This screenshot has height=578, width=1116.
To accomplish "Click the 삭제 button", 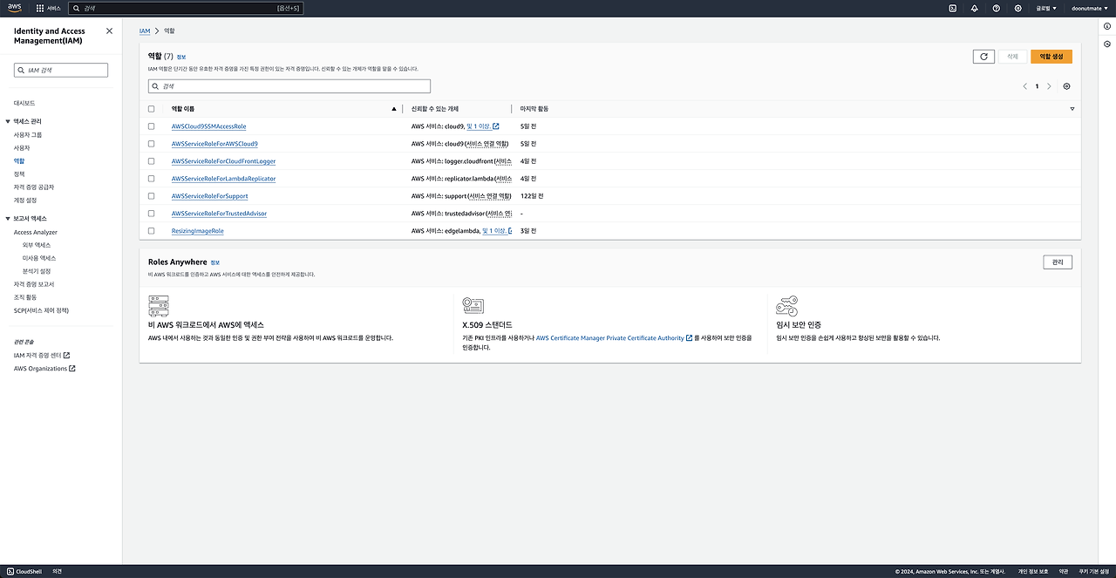I will pos(1012,57).
